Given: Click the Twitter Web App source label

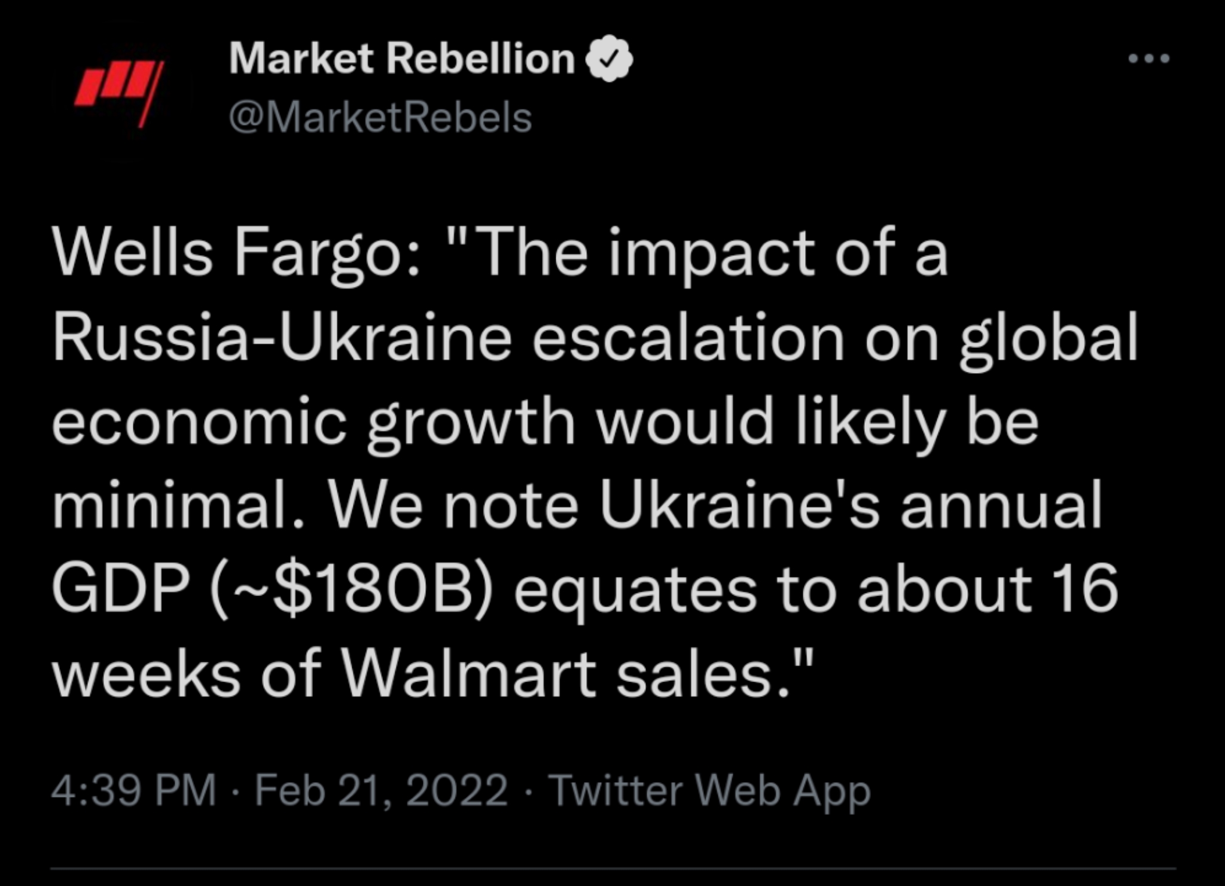Looking at the screenshot, I should point(709,790).
